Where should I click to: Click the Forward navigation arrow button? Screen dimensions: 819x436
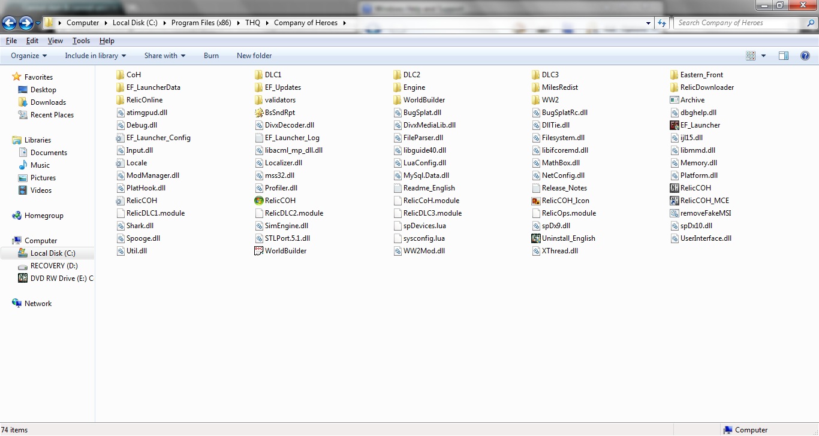pos(26,23)
